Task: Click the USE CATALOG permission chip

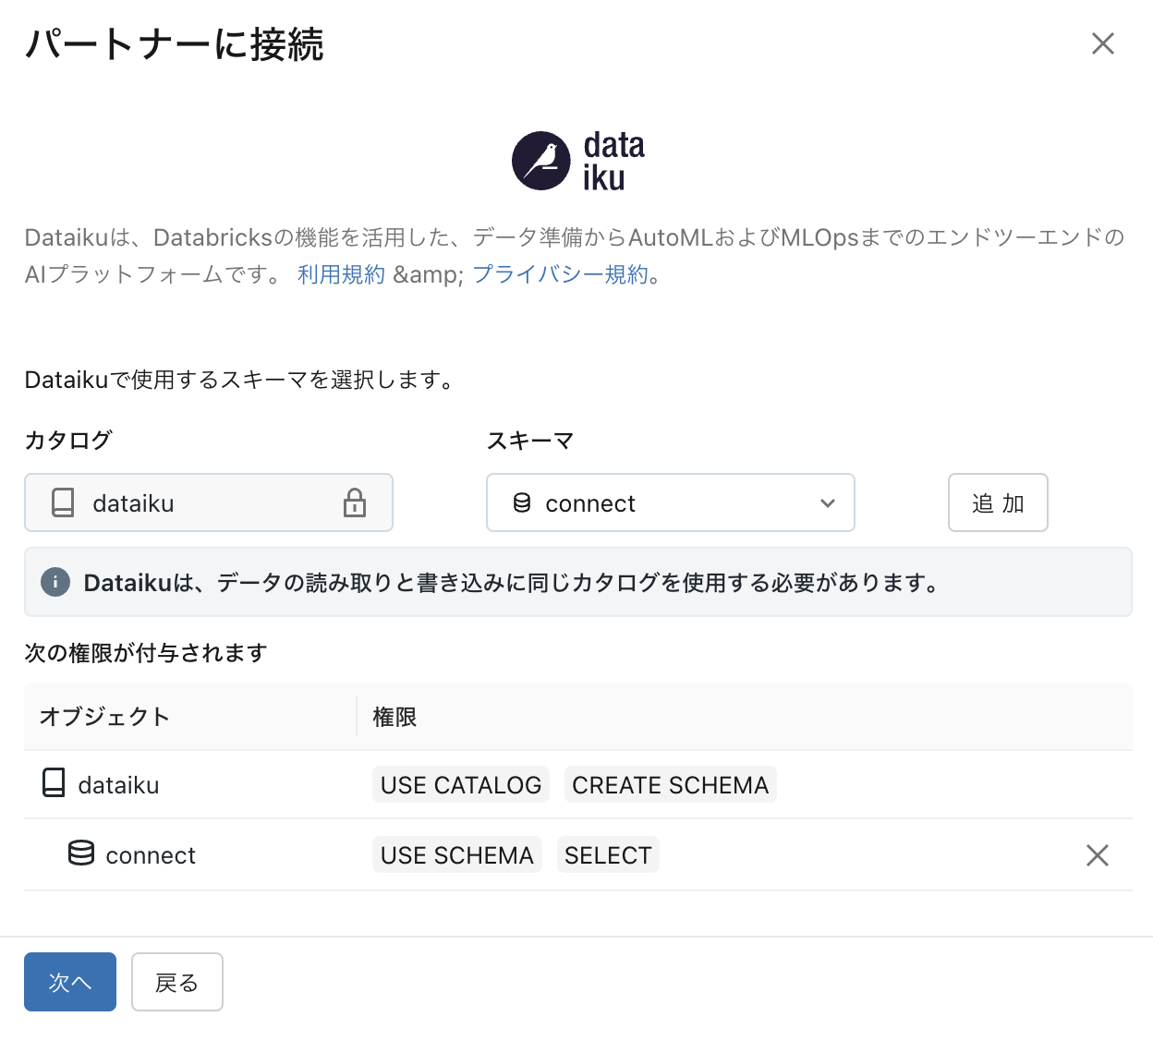Action: coord(460,784)
